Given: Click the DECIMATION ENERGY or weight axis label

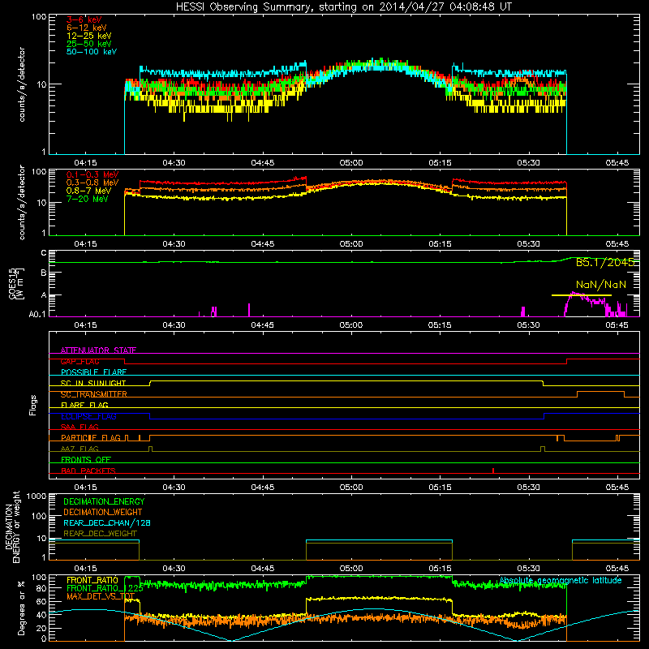Looking at the screenshot, I should pyautogui.click(x=12, y=527).
